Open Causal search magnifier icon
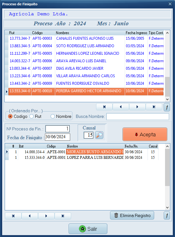 [99, 135]
